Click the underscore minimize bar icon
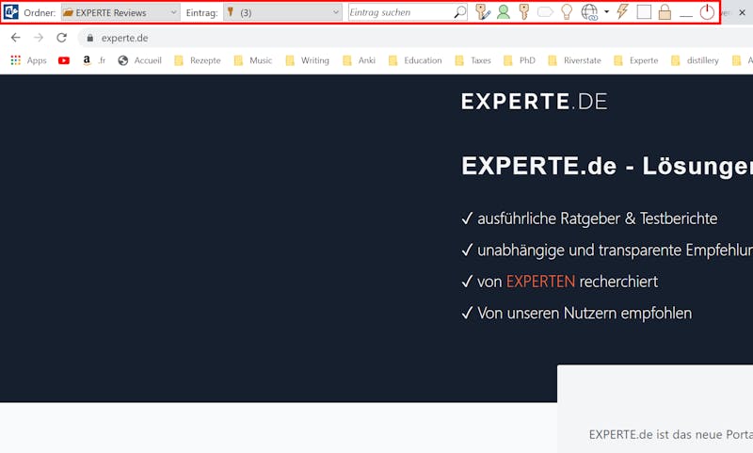753x453 pixels. click(686, 17)
